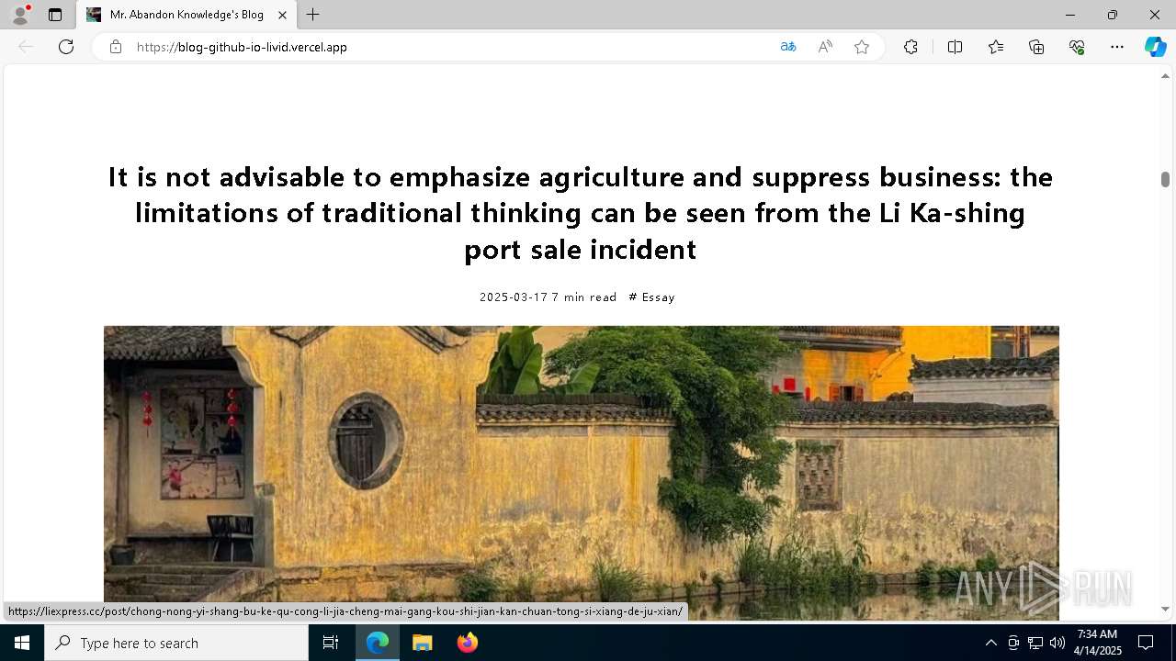Click the taskbar search box

pos(176,643)
